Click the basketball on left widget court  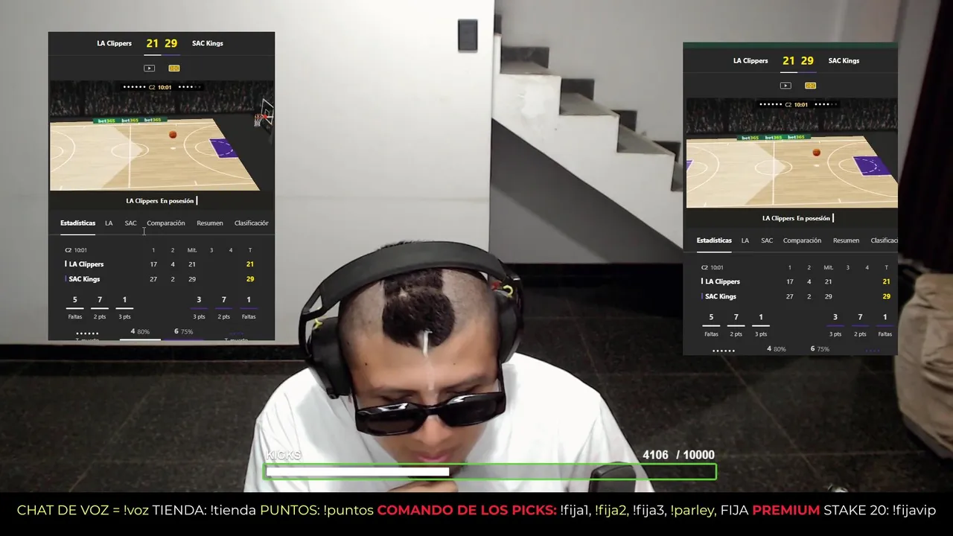coord(173,135)
